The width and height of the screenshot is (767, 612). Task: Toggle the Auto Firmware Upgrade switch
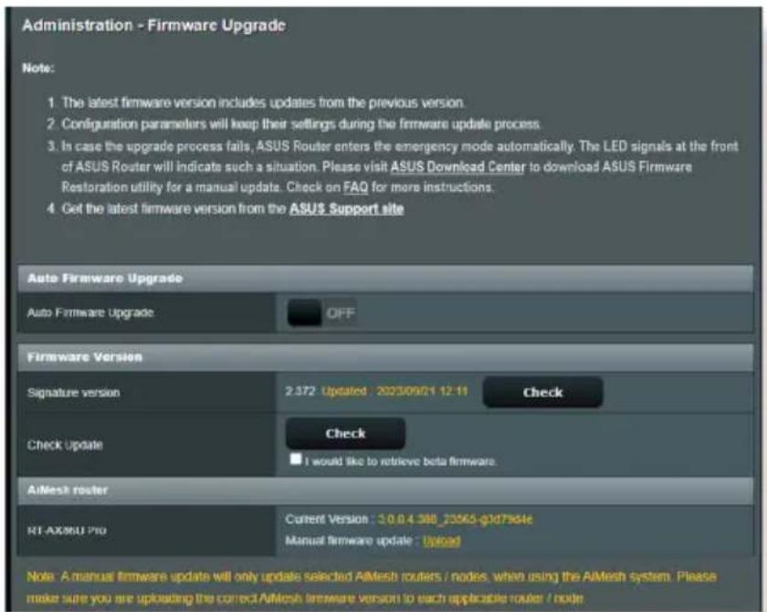click(321, 313)
